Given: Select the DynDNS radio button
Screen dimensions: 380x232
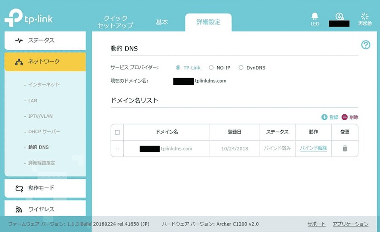Looking at the screenshot, I should (241, 67).
